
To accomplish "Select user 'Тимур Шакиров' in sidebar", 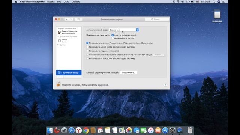I will (x=69, y=32).
